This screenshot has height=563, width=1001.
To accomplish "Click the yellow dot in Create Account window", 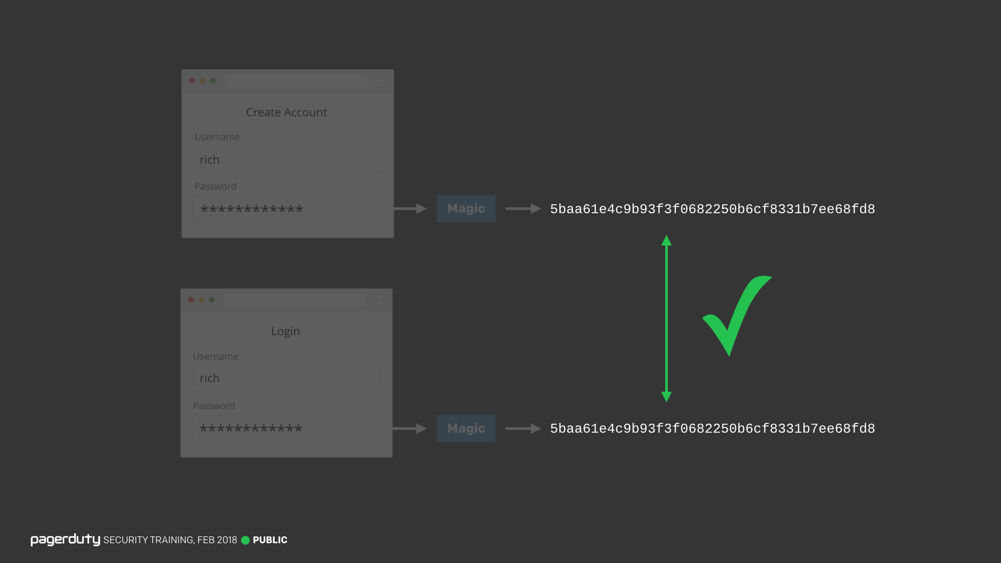I will point(203,81).
